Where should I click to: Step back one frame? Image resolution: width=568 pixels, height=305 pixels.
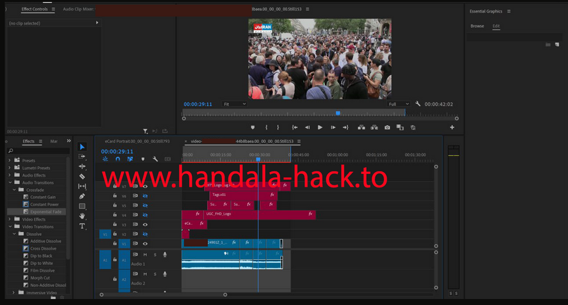click(x=307, y=128)
